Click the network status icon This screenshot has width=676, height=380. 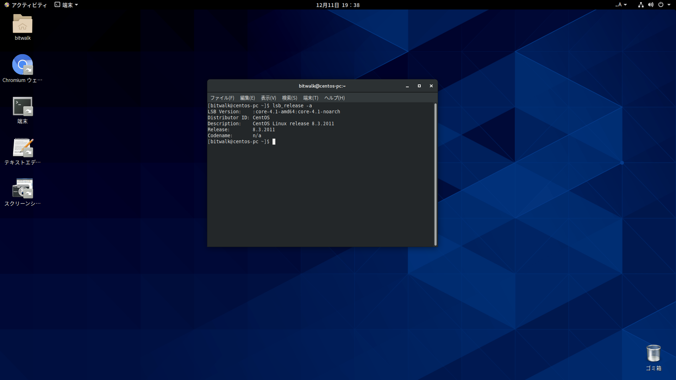click(641, 5)
